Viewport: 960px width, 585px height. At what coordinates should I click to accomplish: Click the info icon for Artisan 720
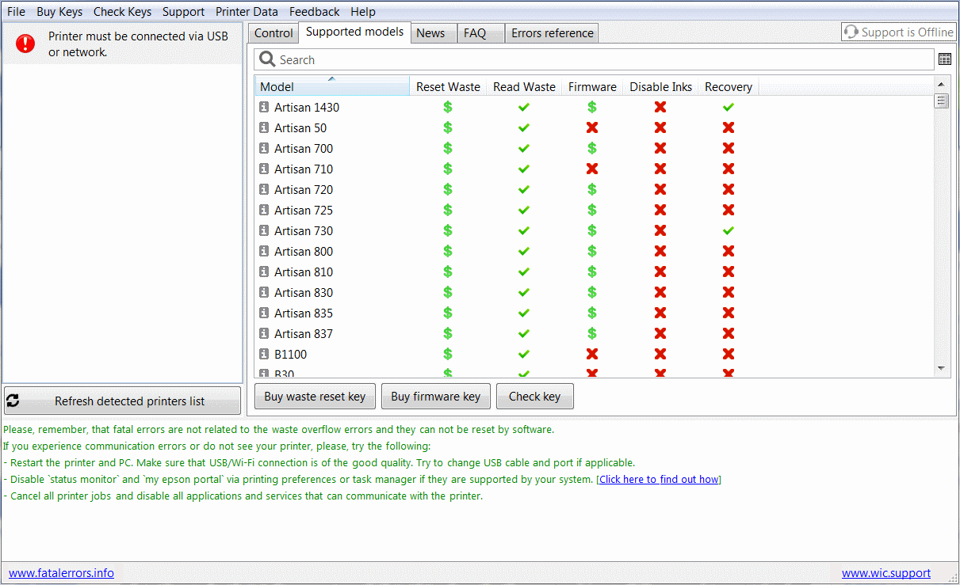(264, 190)
